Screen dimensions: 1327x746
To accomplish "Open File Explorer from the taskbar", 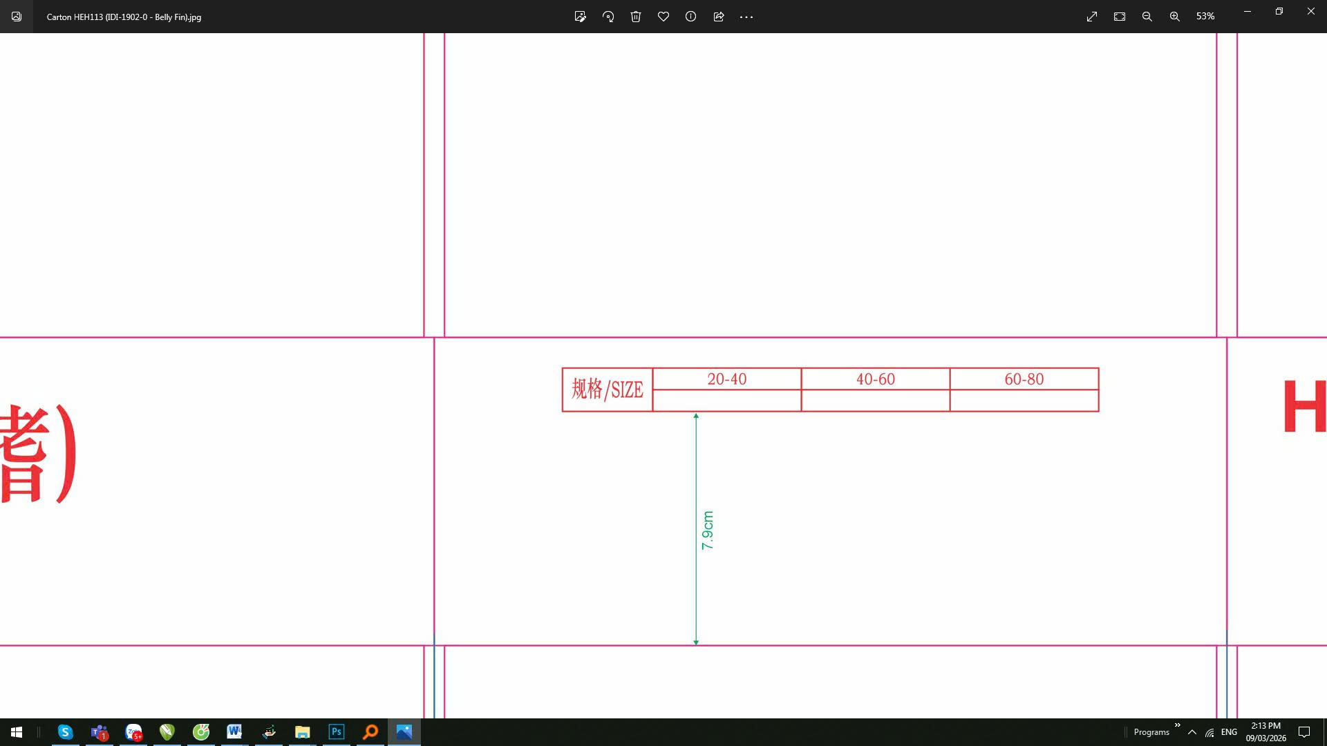I will [x=302, y=732].
